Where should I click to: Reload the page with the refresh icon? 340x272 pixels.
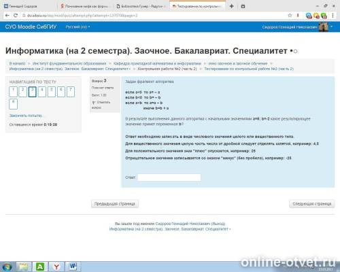tap(16, 16)
